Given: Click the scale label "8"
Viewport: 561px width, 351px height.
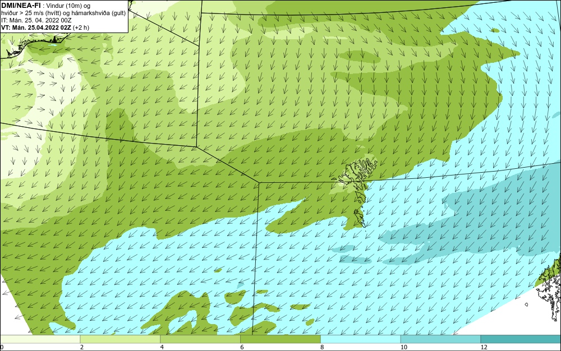Looking at the screenshot, I should (x=323, y=347).
